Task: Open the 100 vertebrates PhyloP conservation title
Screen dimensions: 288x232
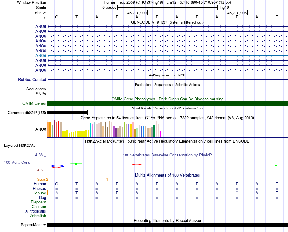Action: click(167, 155)
